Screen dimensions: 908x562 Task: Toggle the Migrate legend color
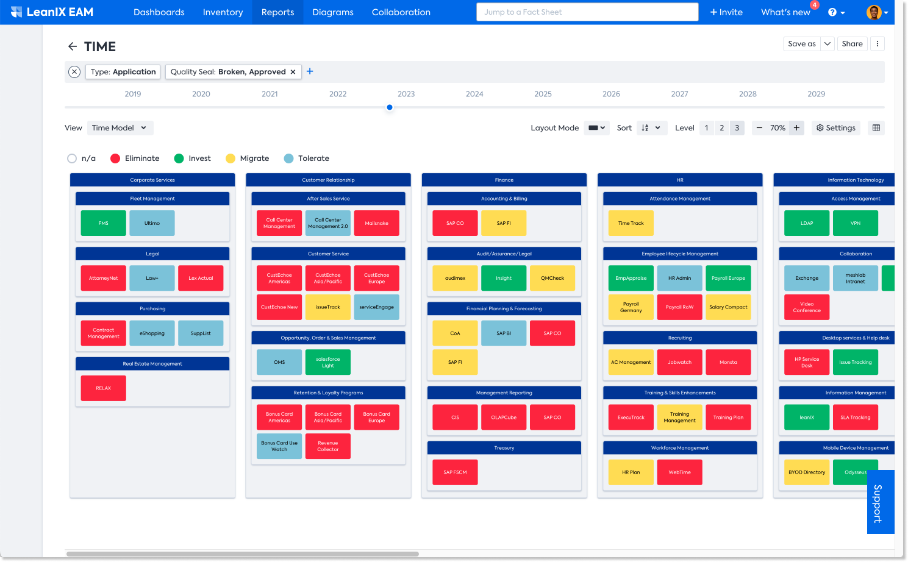tap(247, 158)
